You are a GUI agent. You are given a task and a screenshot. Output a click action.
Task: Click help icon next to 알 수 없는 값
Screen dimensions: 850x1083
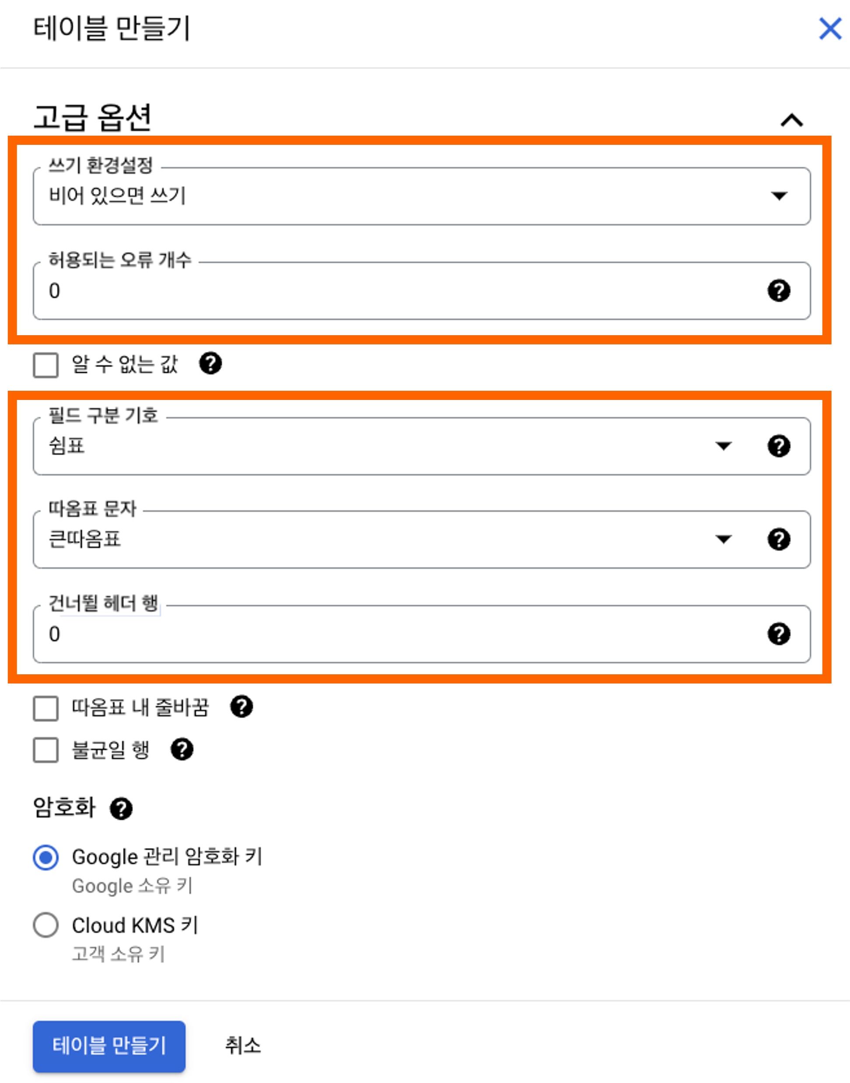(210, 363)
